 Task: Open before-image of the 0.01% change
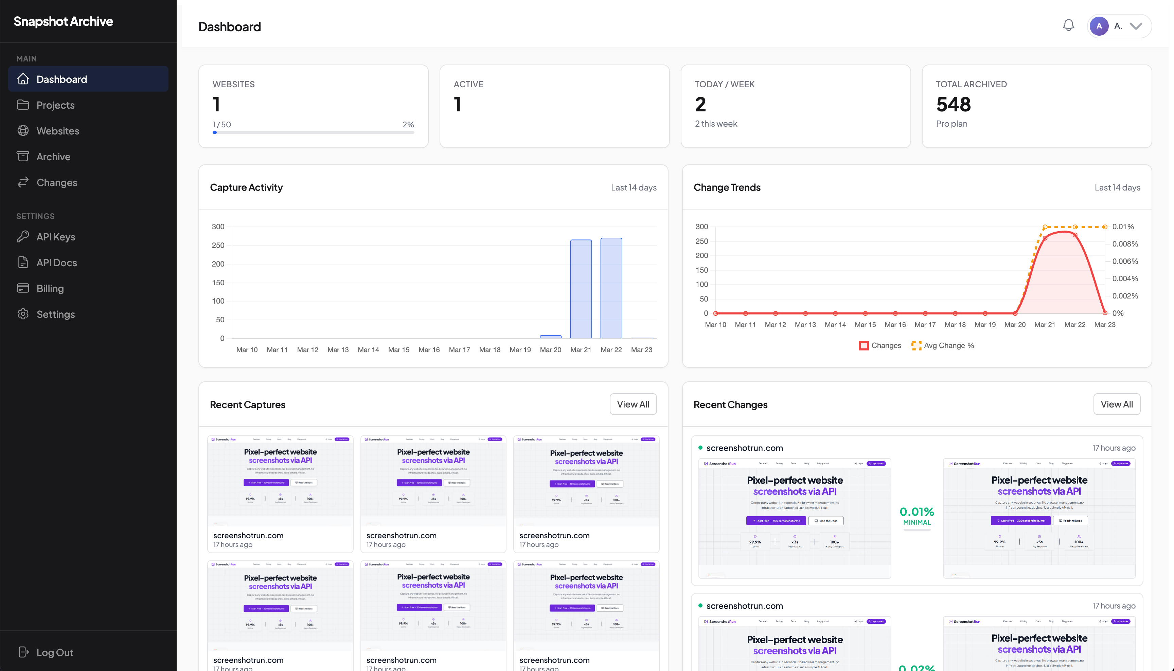795,518
